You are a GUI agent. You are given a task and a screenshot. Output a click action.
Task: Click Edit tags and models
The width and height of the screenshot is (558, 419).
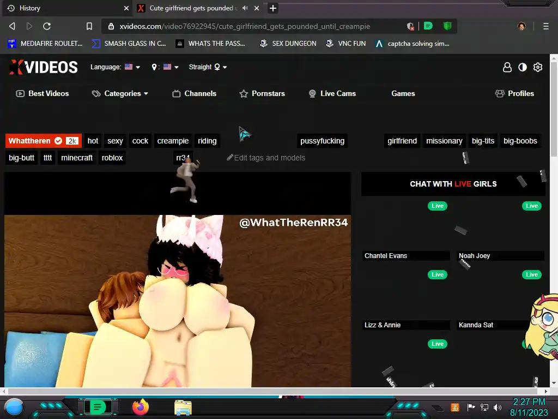[266, 158]
